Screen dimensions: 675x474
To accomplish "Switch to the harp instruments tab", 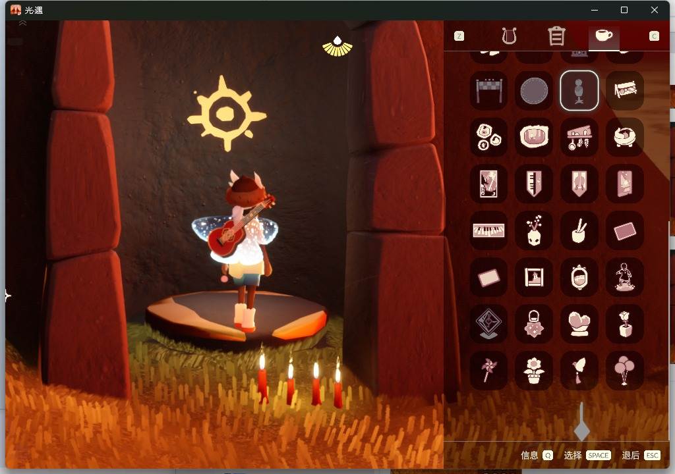I will [510, 36].
